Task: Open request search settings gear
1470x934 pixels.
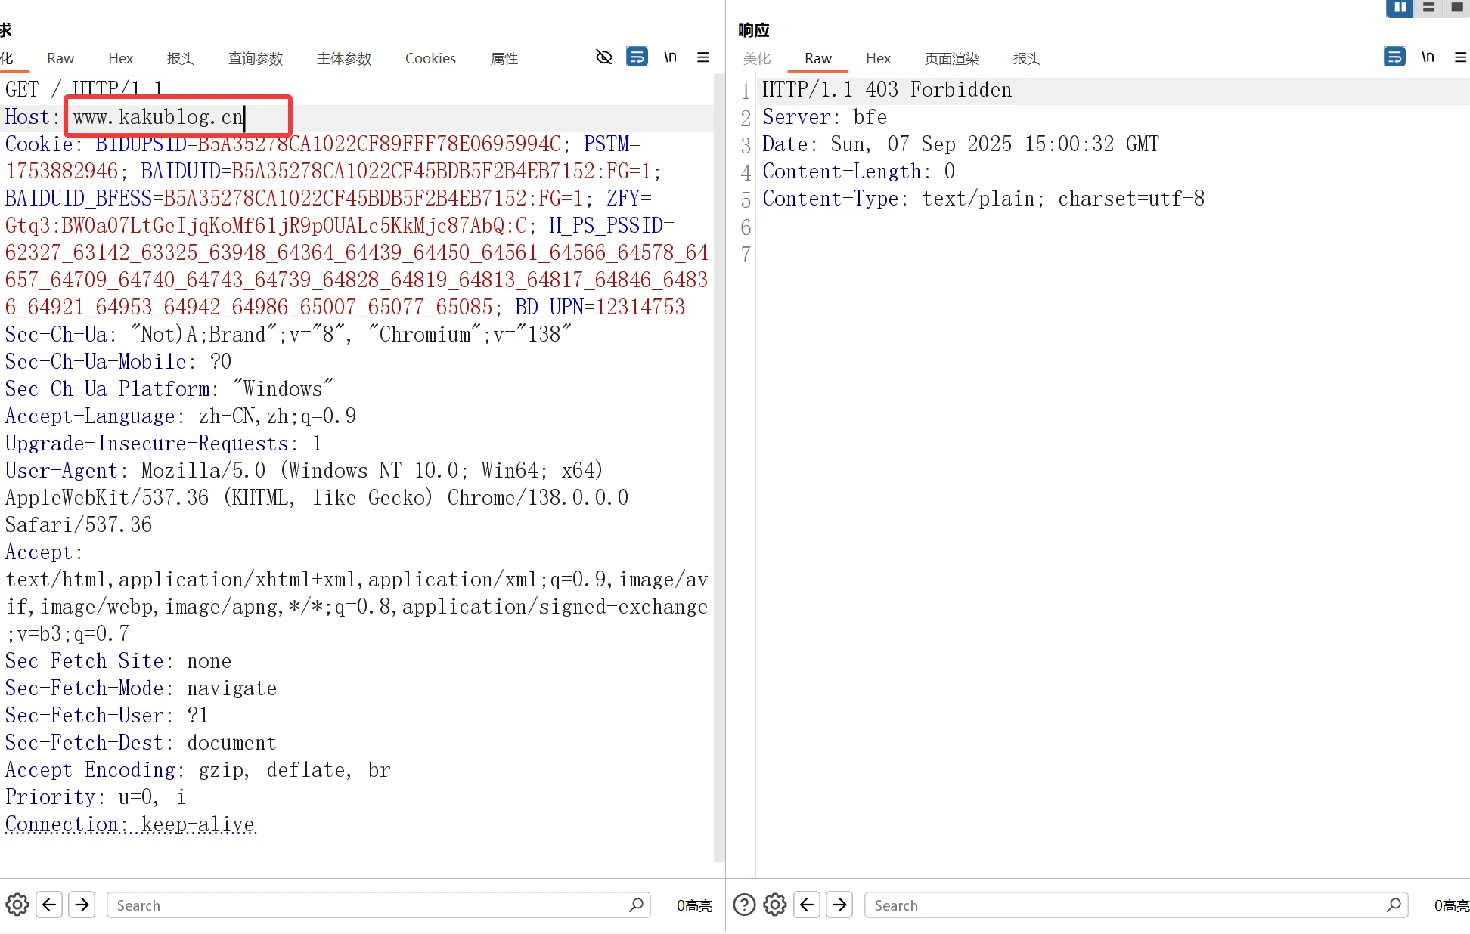Action: click(17, 905)
